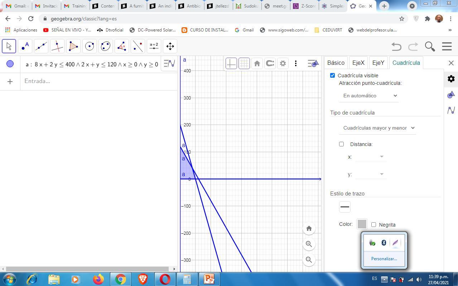Activate the Move Graphics View tool
This screenshot has height=286, width=458.
(x=170, y=46)
